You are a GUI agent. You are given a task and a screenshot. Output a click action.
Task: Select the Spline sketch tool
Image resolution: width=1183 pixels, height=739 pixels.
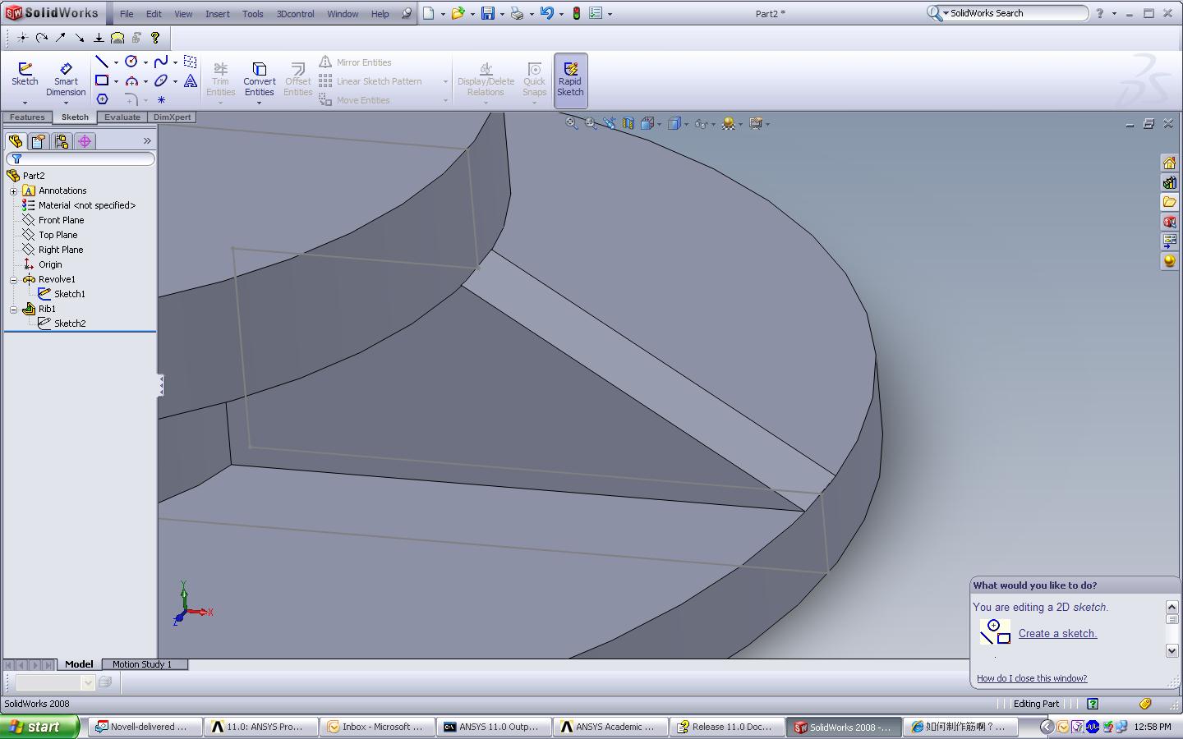[x=161, y=62]
